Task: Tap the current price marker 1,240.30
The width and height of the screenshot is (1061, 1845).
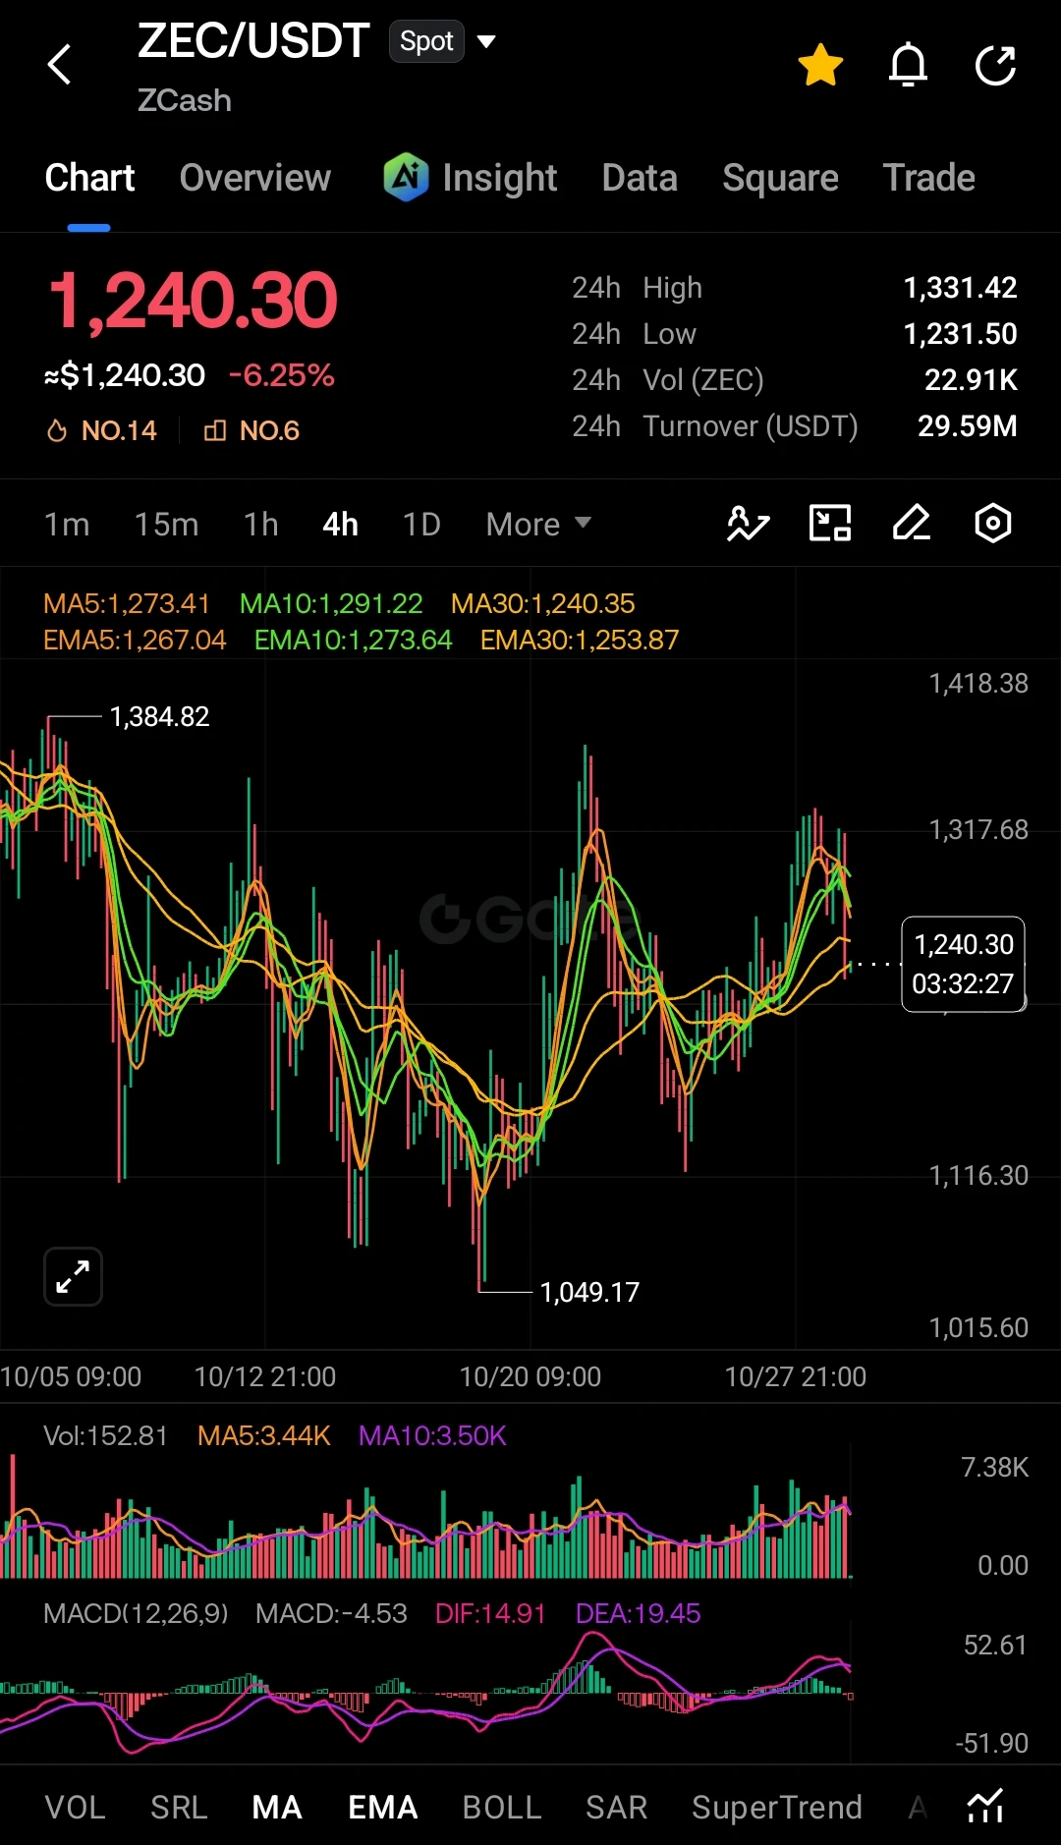Action: (x=963, y=964)
